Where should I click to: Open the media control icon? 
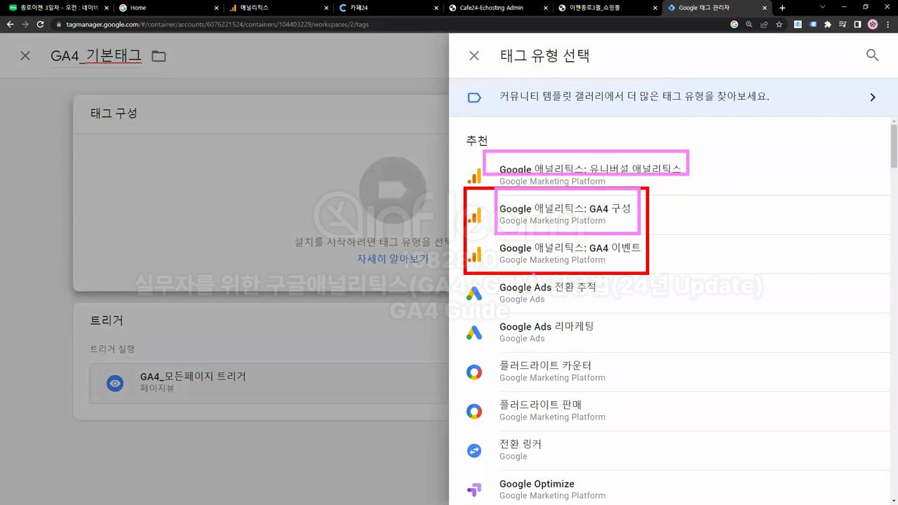843,24
